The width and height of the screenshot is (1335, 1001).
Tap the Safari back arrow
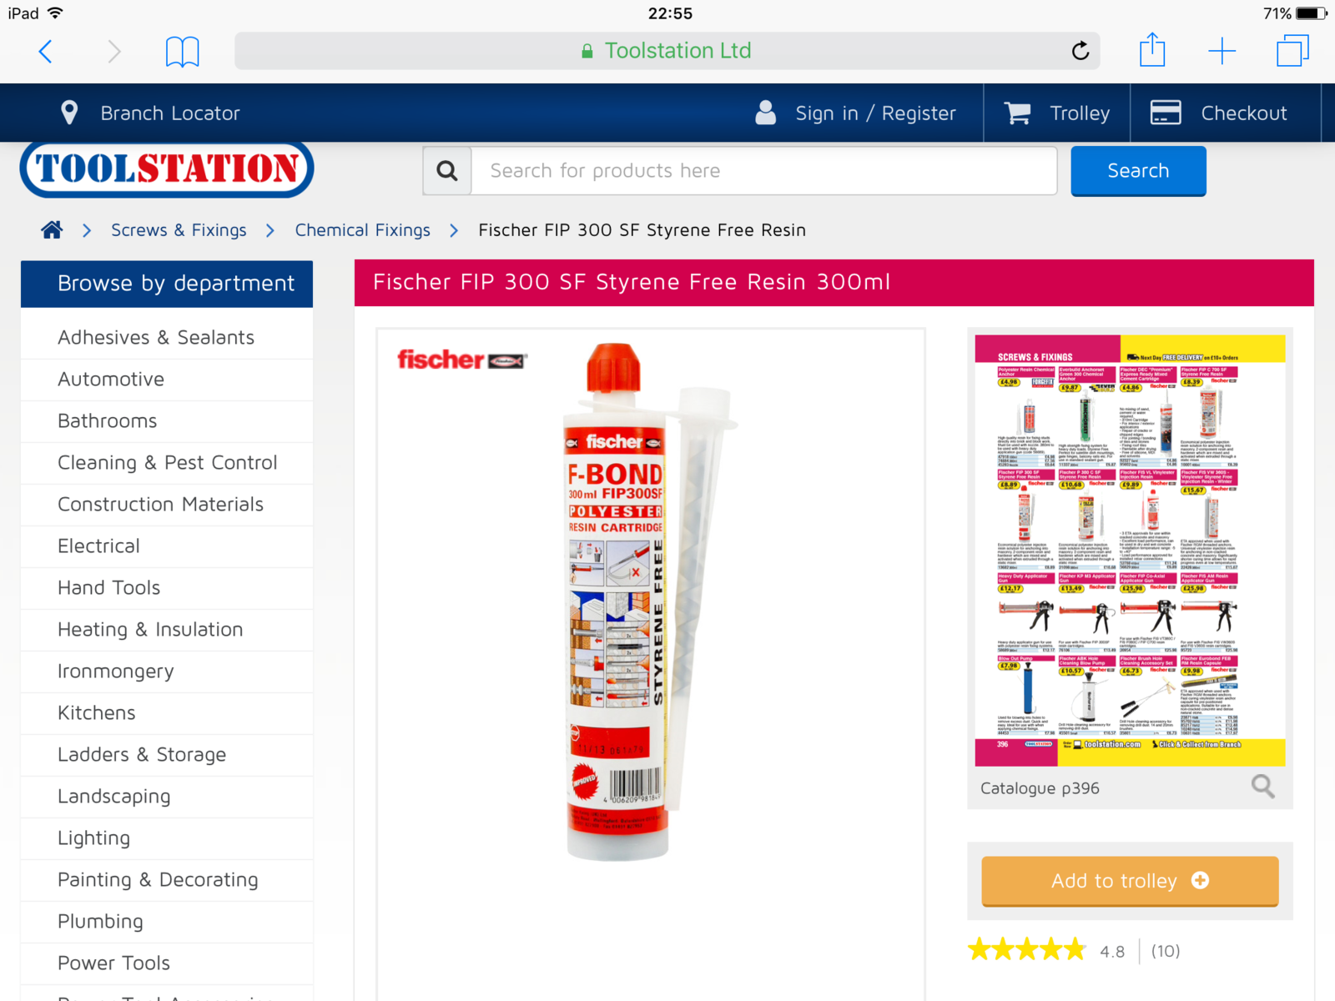pyautogui.click(x=46, y=52)
